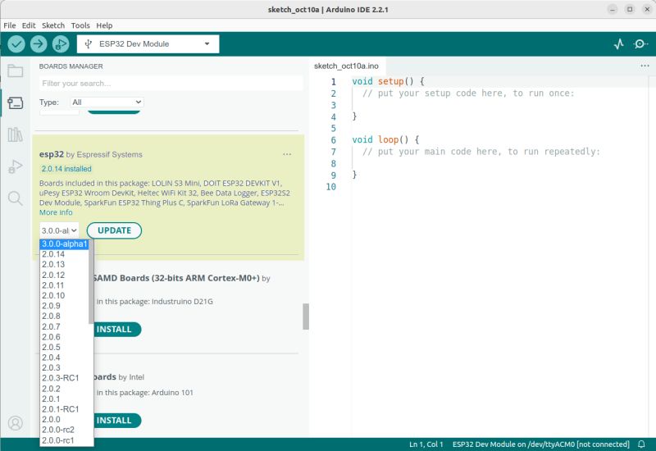Open the Edit menu
This screenshot has width=656, height=451.
29,25
